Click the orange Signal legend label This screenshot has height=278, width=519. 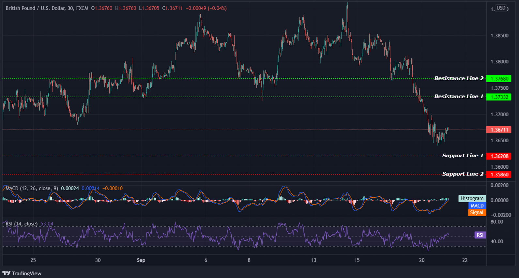477,212
